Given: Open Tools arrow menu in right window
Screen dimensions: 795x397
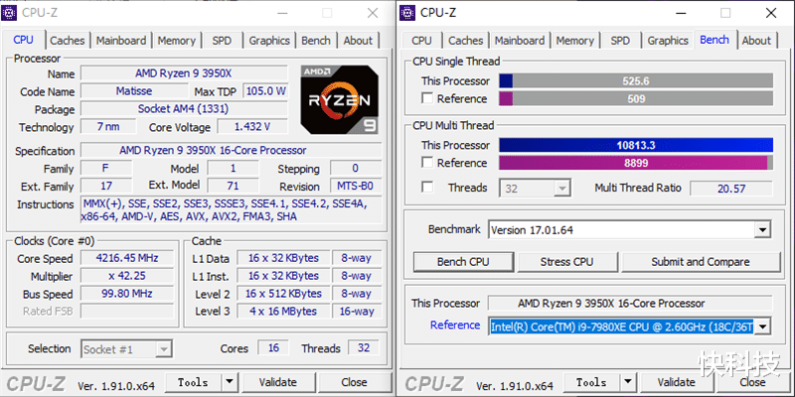Looking at the screenshot, I should [x=628, y=382].
